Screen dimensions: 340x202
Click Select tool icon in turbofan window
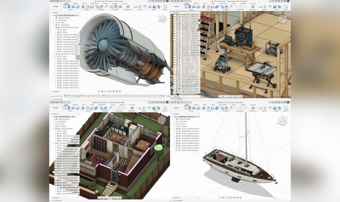click(x=165, y=7)
